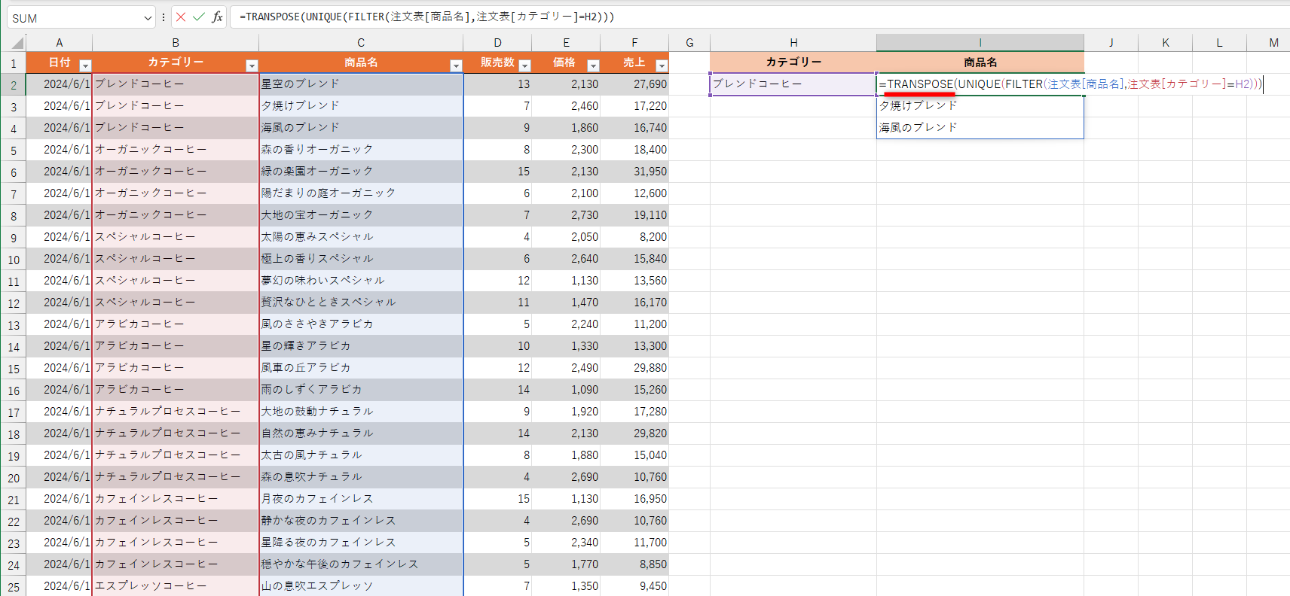The width and height of the screenshot is (1290, 596).
Task: Click cell with 森の香りオーガニック
Action: pos(361,150)
